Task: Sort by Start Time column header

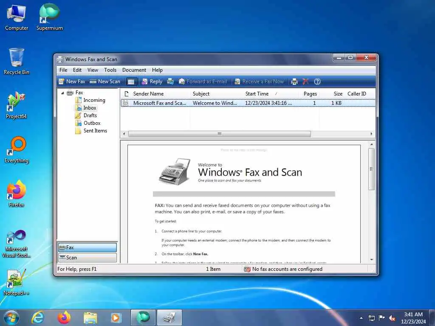Action: (x=270, y=94)
